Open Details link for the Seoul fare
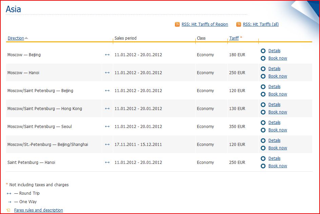The height and width of the screenshot is (214, 320). [274, 123]
